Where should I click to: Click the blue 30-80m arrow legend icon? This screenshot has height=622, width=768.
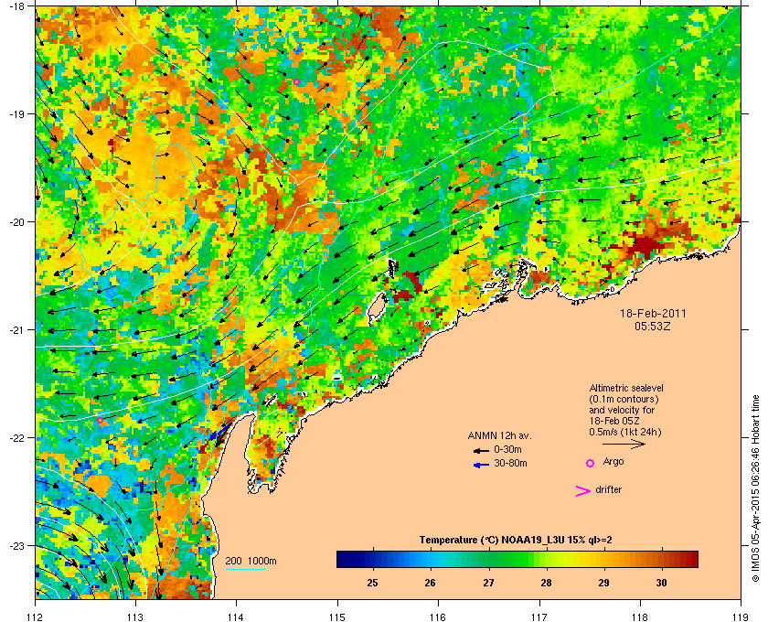click(x=481, y=465)
